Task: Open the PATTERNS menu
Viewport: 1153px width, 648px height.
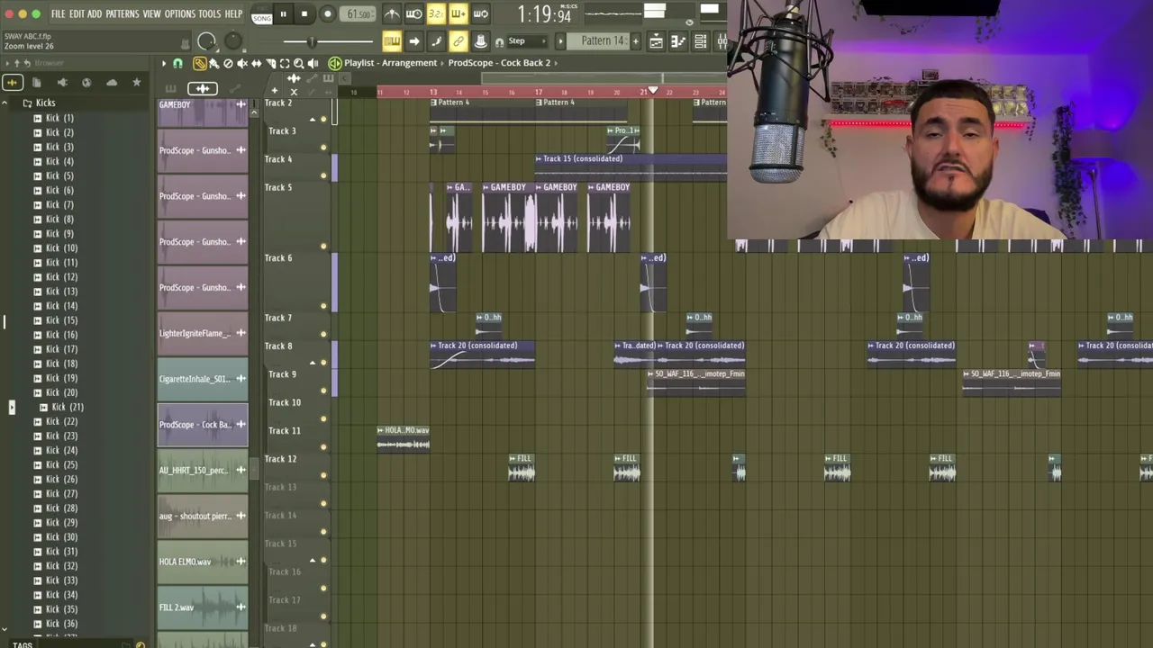Action: coord(123,13)
